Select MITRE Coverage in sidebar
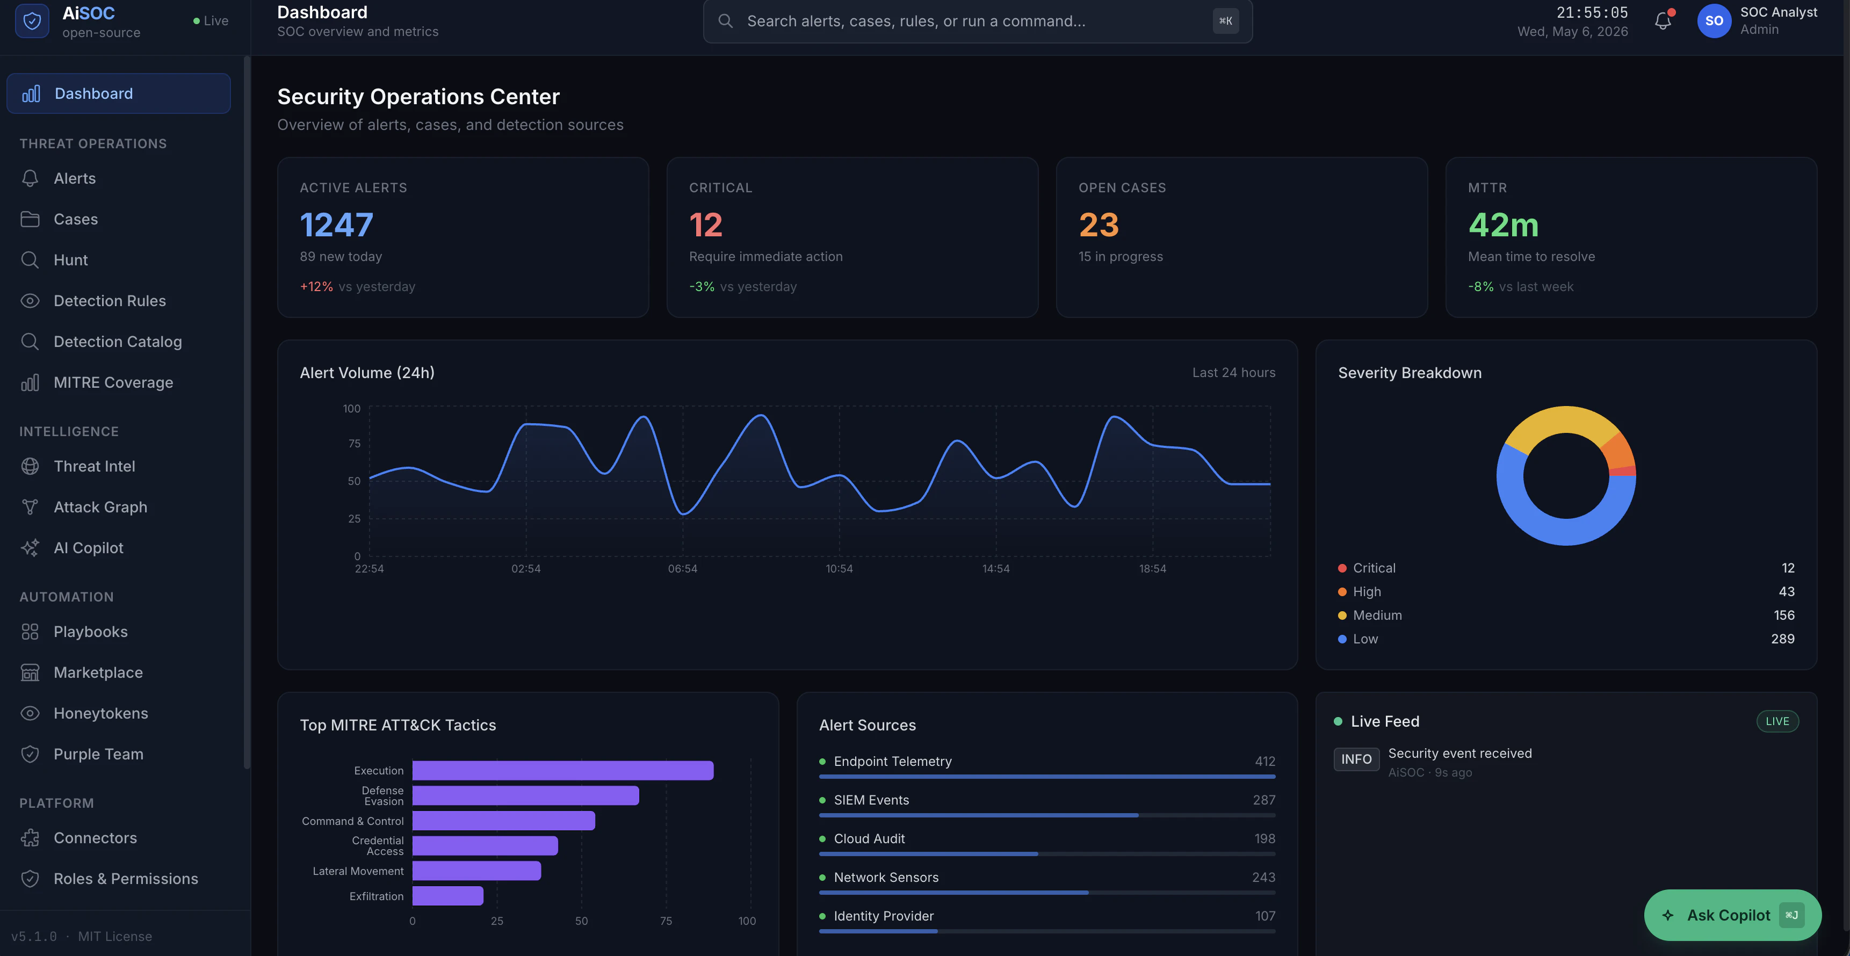The image size is (1850, 956). [119, 383]
